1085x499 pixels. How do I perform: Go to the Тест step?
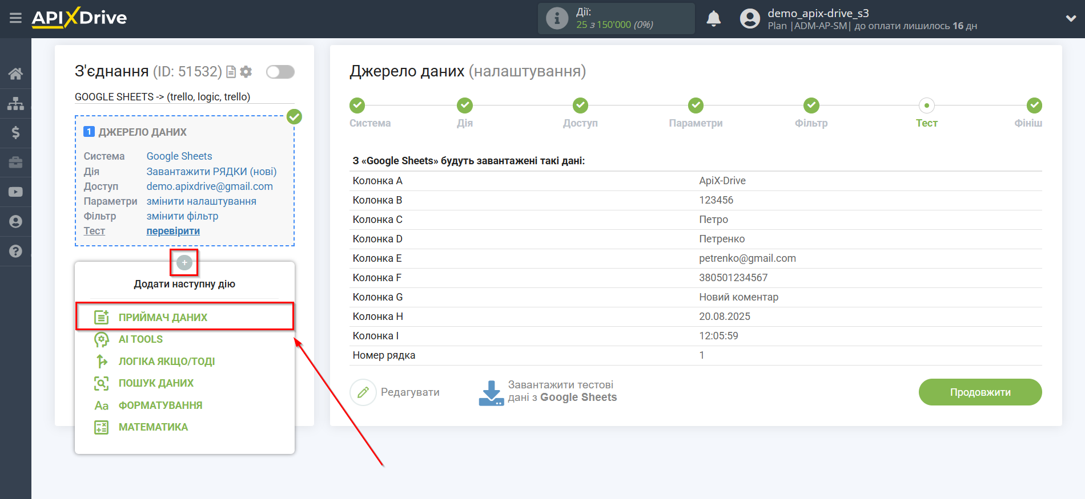[x=927, y=106]
